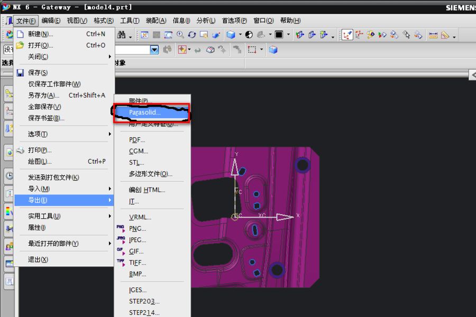This screenshot has height=317, width=476.
Task: Click the Fit view icon
Action: (144, 35)
